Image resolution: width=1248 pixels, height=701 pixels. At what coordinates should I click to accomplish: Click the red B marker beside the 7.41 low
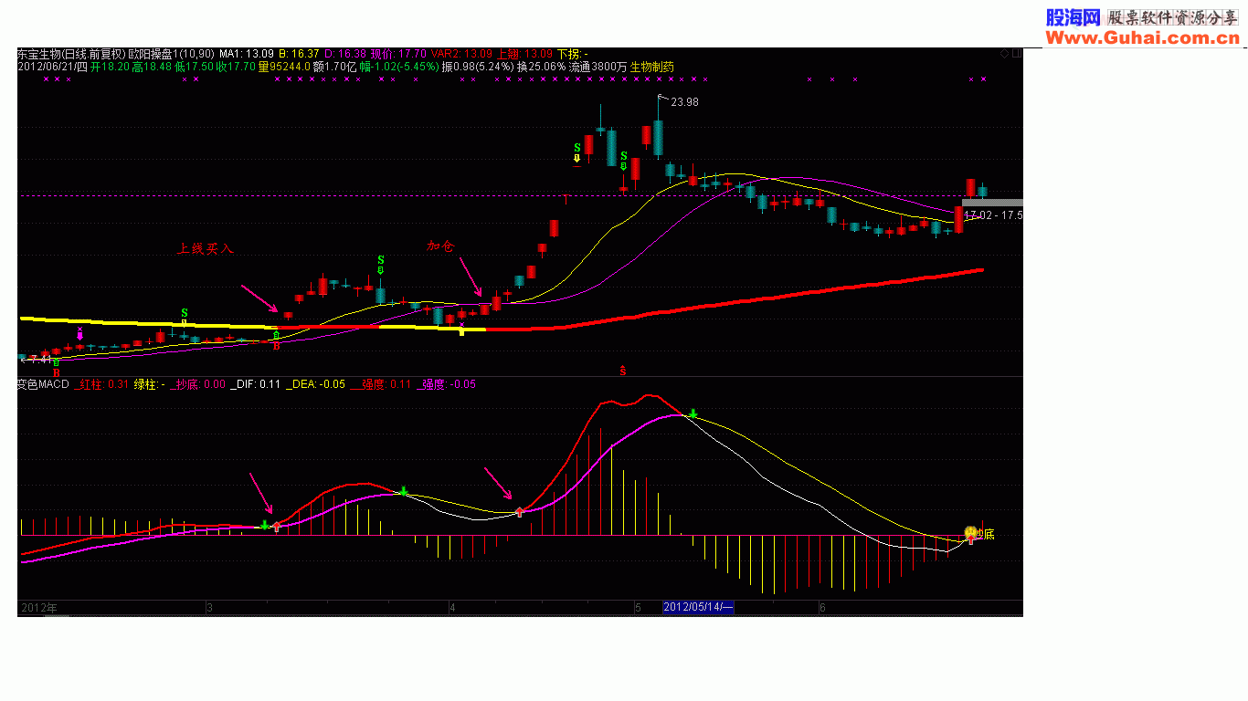[x=56, y=373]
